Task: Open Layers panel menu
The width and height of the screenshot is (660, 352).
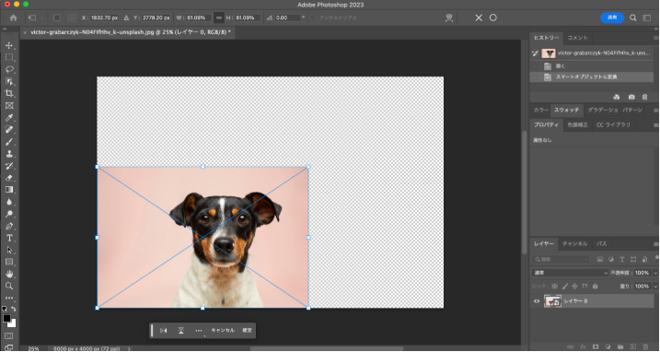Action: coord(655,244)
